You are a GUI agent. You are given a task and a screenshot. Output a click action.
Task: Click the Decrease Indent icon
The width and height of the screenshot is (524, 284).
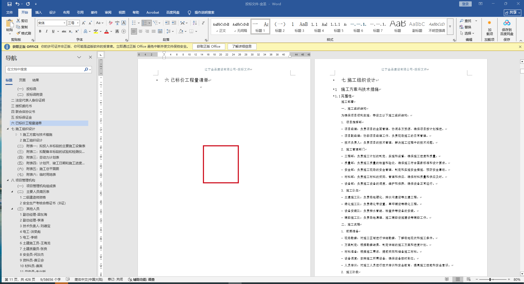[x=167, y=23]
